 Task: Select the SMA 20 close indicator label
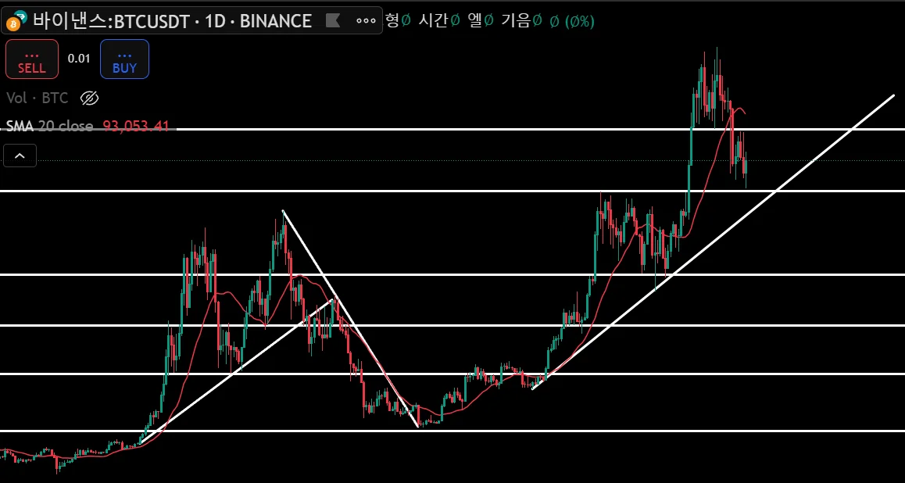click(50, 126)
